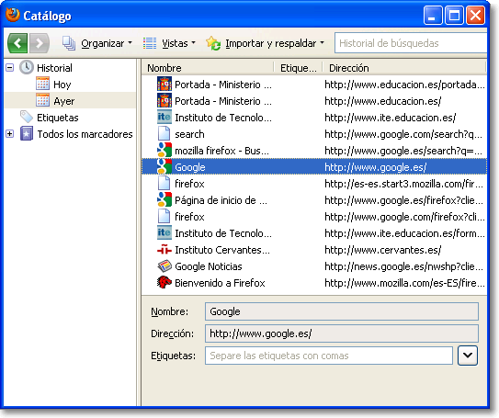The height and width of the screenshot is (418, 499).
Task: Click the Organizar stacked windows icon
Action: (69, 43)
